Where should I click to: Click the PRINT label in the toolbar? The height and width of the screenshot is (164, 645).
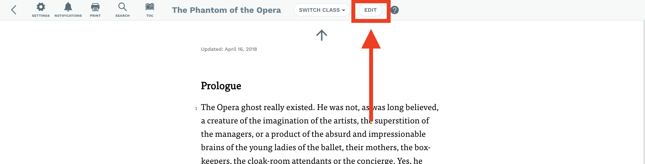(95, 16)
